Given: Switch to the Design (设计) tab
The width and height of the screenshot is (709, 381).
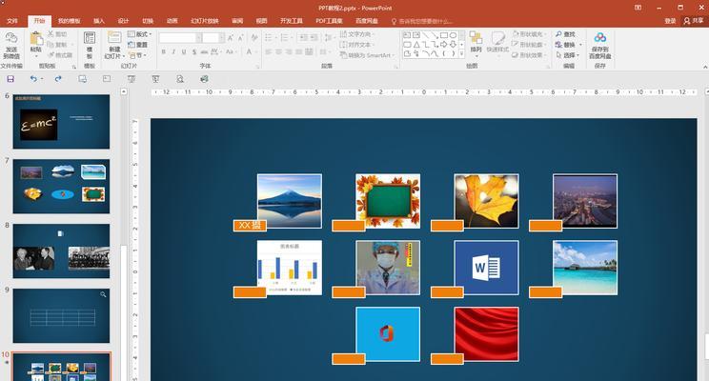Looking at the screenshot, I should click(x=123, y=21).
